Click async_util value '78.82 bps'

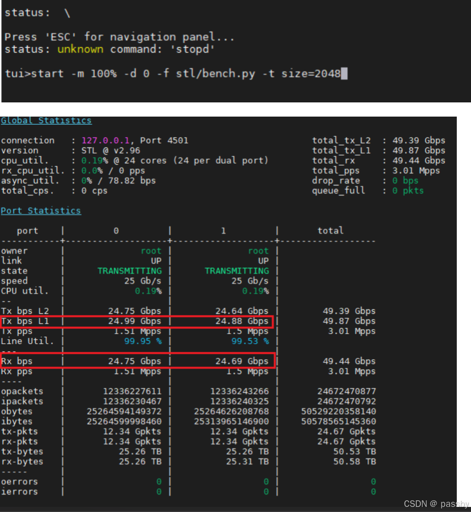click(132, 180)
